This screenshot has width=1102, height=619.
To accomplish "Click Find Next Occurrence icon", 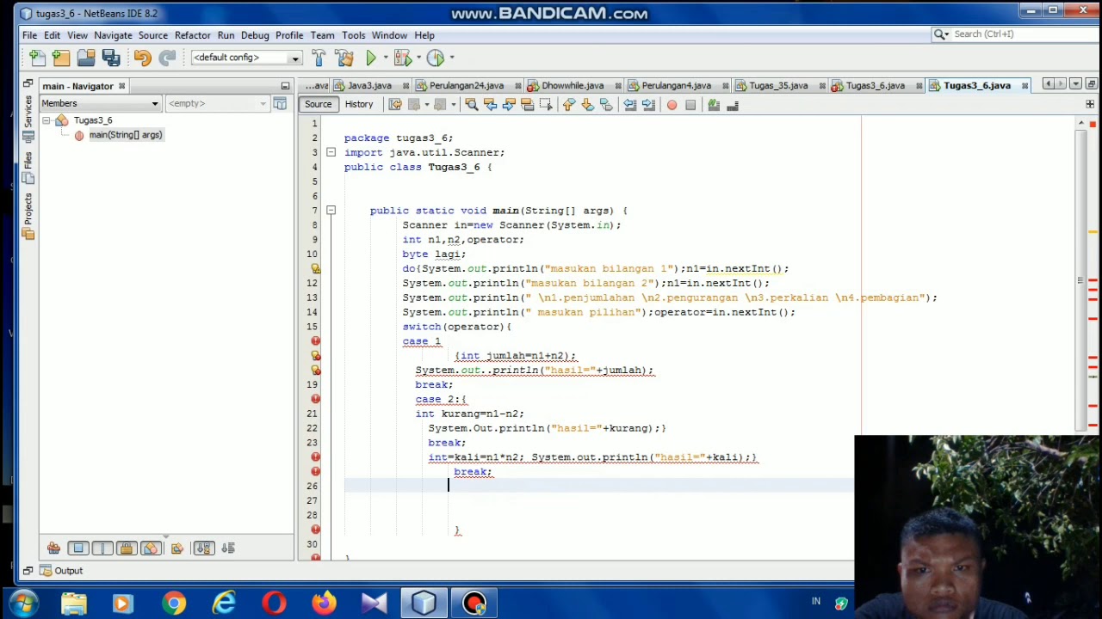I will pyautogui.click(x=509, y=105).
